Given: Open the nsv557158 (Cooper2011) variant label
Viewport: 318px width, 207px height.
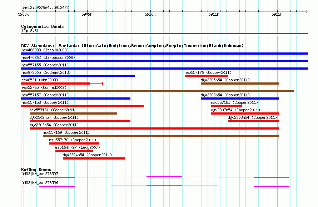Looking at the screenshot, I should coord(45,102).
